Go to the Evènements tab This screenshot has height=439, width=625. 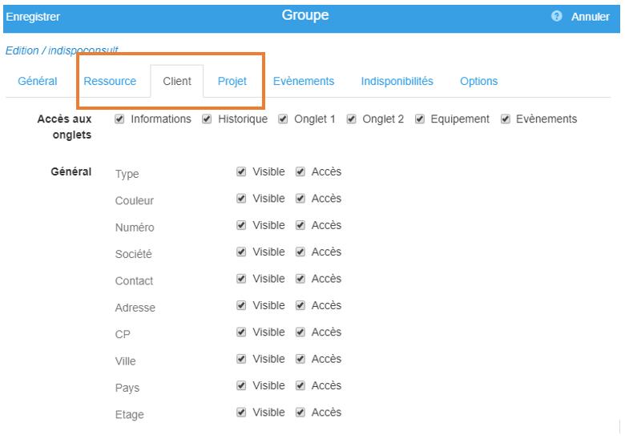pos(304,81)
